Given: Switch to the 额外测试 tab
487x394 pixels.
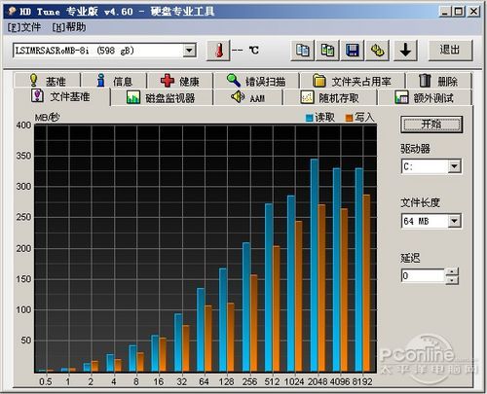Looking at the screenshot, I should tap(425, 97).
